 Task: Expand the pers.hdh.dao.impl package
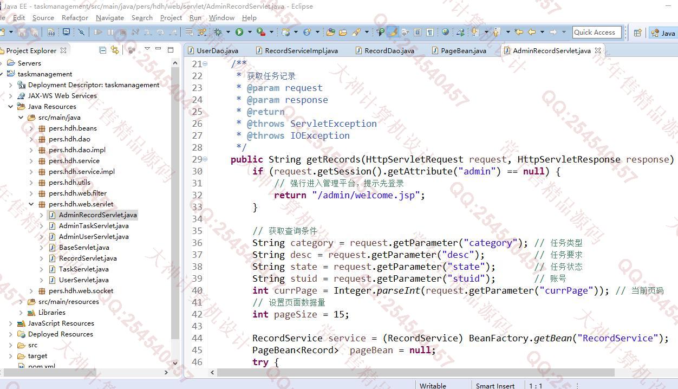pyautogui.click(x=31, y=150)
